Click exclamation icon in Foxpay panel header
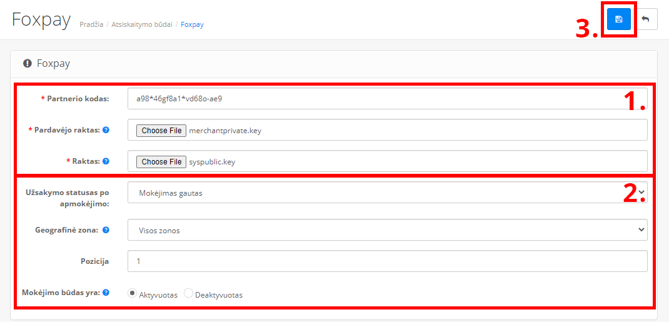This screenshot has height=322, width=669. click(28, 64)
